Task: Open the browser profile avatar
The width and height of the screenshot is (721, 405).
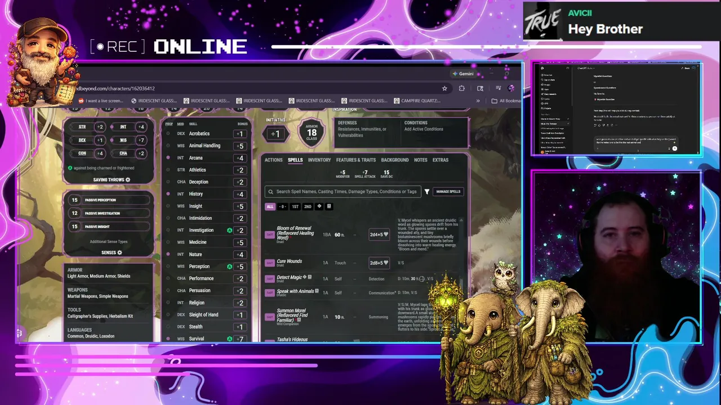Action: [x=511, y=88]
